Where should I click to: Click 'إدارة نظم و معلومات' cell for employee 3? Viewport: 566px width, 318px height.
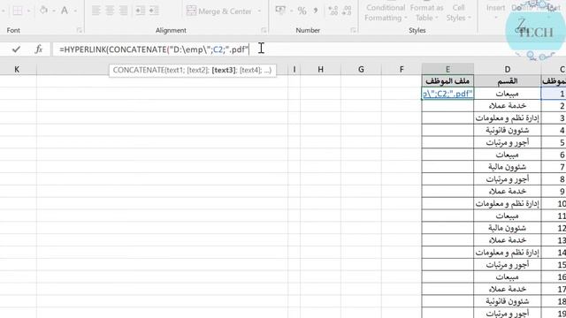click(507, 117)
